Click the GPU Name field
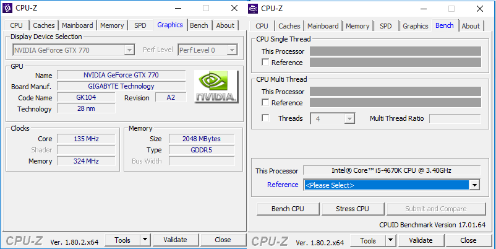Screen dimensions: 496x249 coord(121,75)
